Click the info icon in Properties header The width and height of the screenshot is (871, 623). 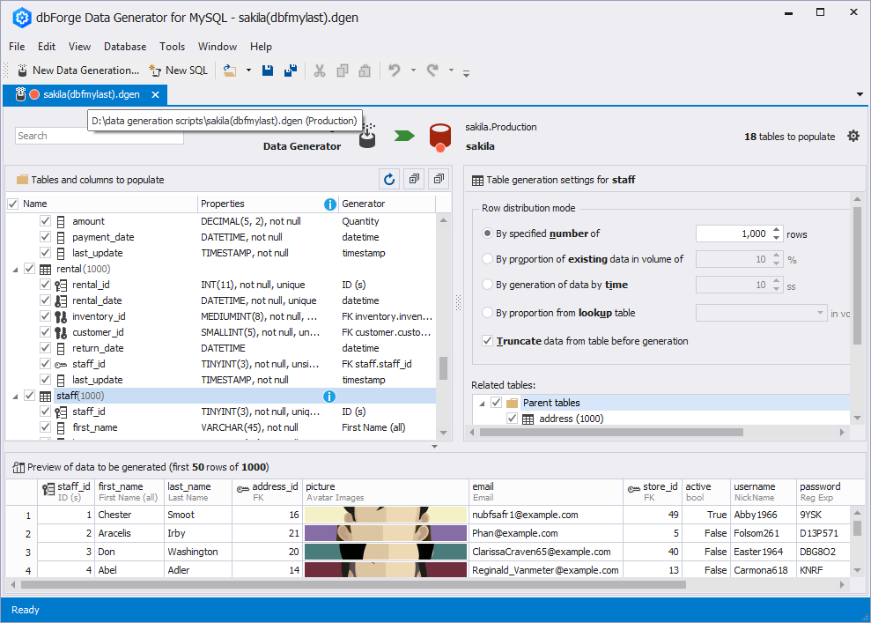tap(330, 204)
